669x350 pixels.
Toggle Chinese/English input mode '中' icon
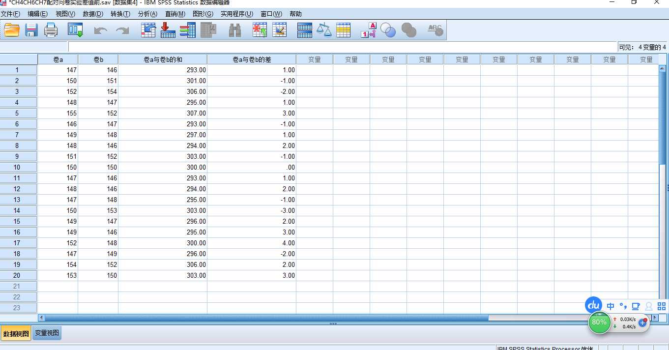coord(611,306)
